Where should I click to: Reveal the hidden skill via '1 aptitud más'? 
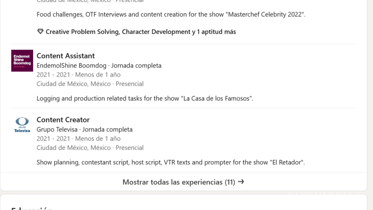pos(216,31)
